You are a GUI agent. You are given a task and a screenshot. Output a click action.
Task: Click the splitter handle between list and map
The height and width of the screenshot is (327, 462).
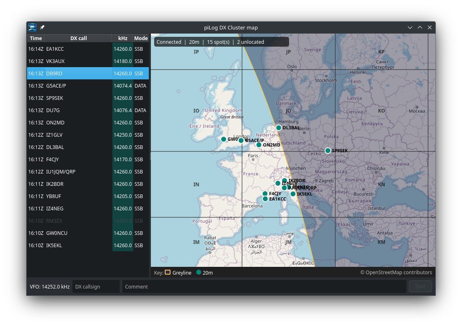click(150, 156)
